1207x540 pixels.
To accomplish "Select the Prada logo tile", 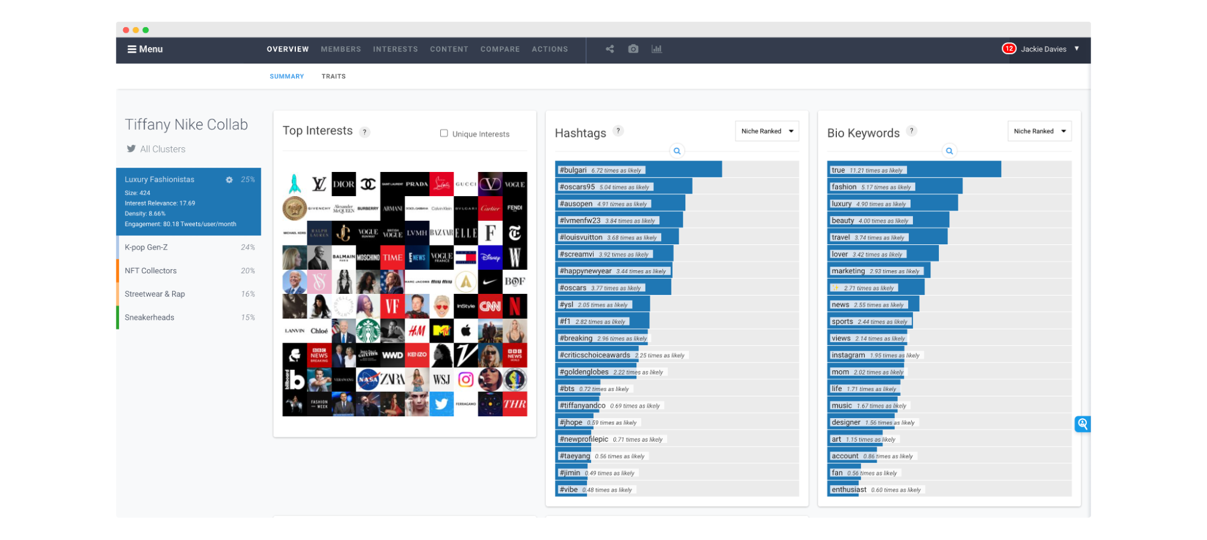I will (x=417, y=184).
